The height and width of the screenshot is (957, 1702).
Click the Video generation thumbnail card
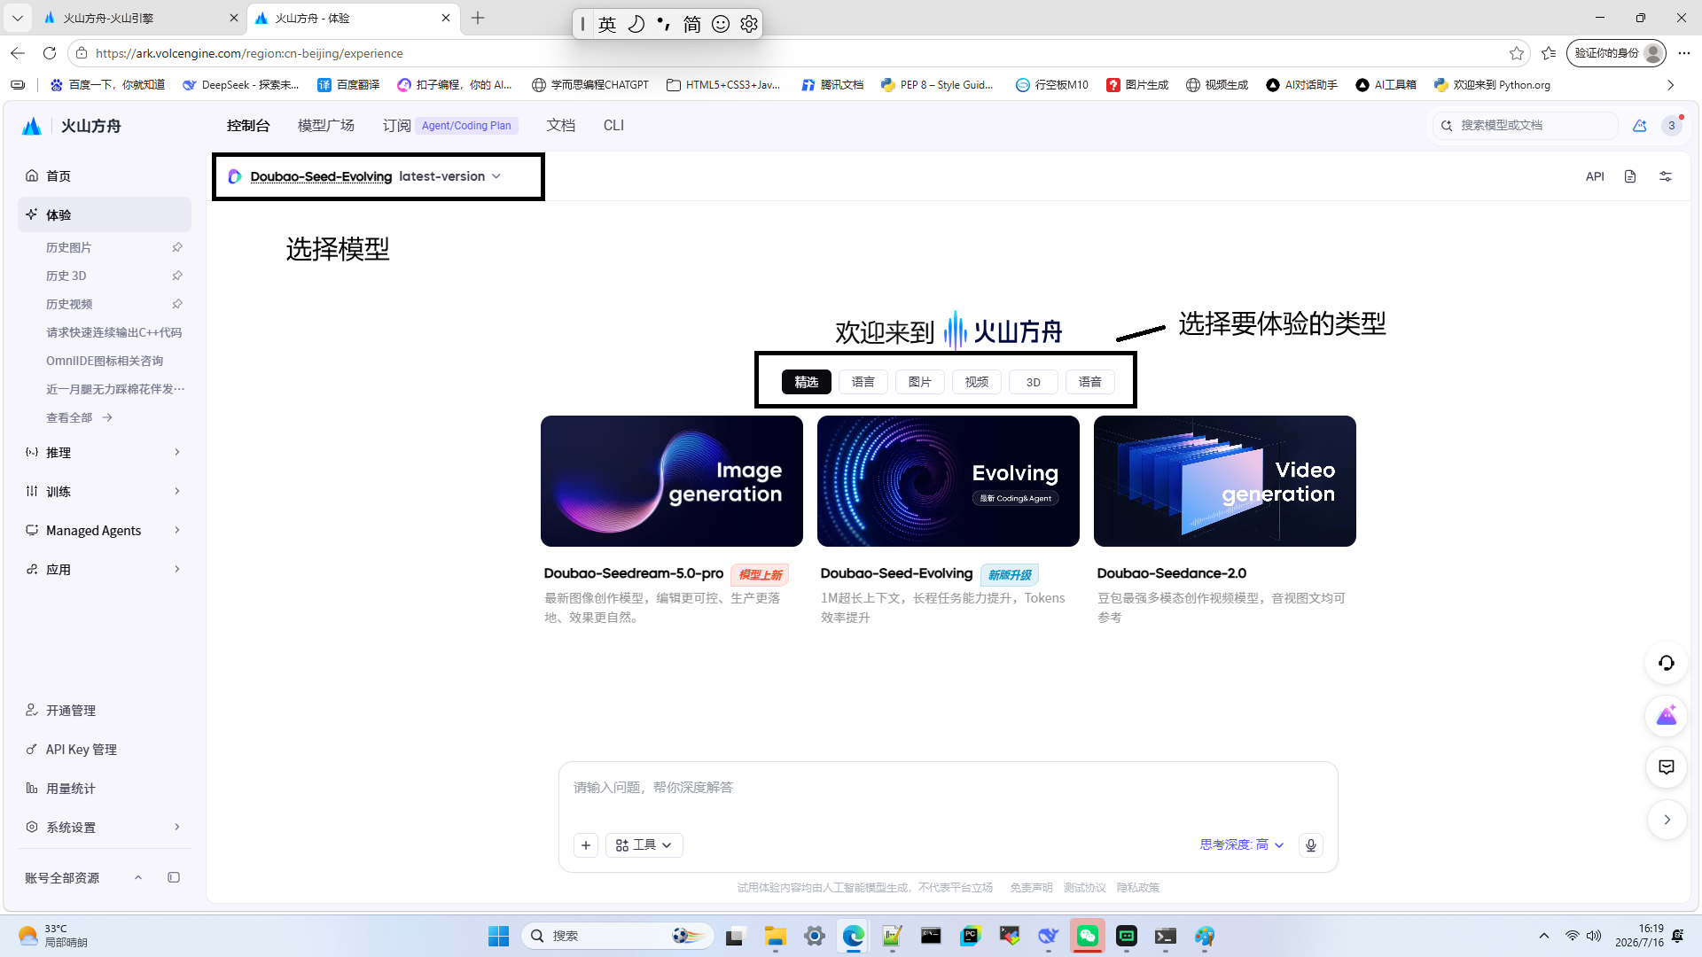tap(1225, 481)
